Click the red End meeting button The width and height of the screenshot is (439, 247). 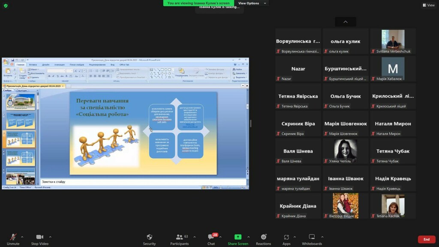pyautogui.click(x=426, y=239)
